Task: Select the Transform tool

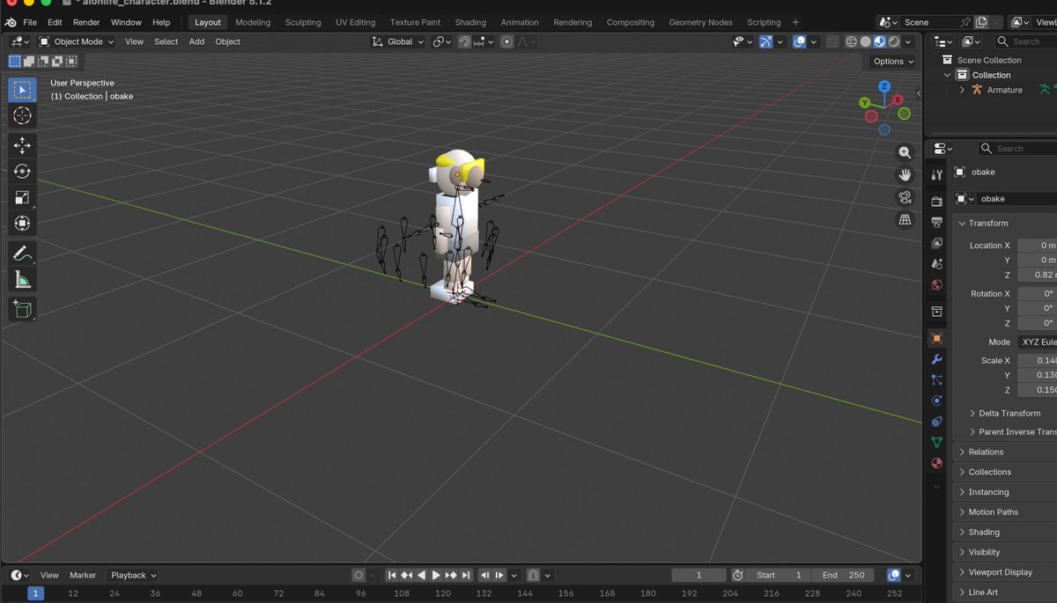Action: coord(23,224)
